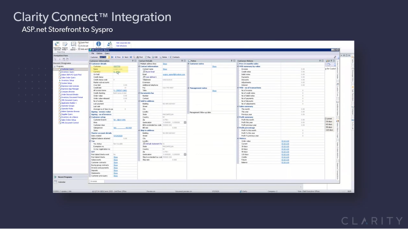Collapse the Programs tree node
408x229 pixels.
coord(55,66)
